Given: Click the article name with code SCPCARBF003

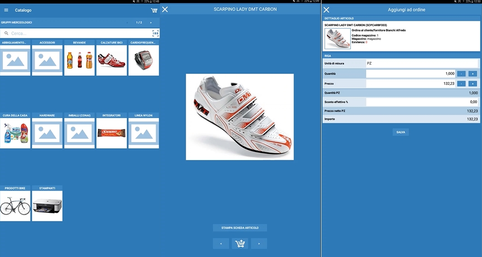Looking at the screenshot, I should pos(356,25).
